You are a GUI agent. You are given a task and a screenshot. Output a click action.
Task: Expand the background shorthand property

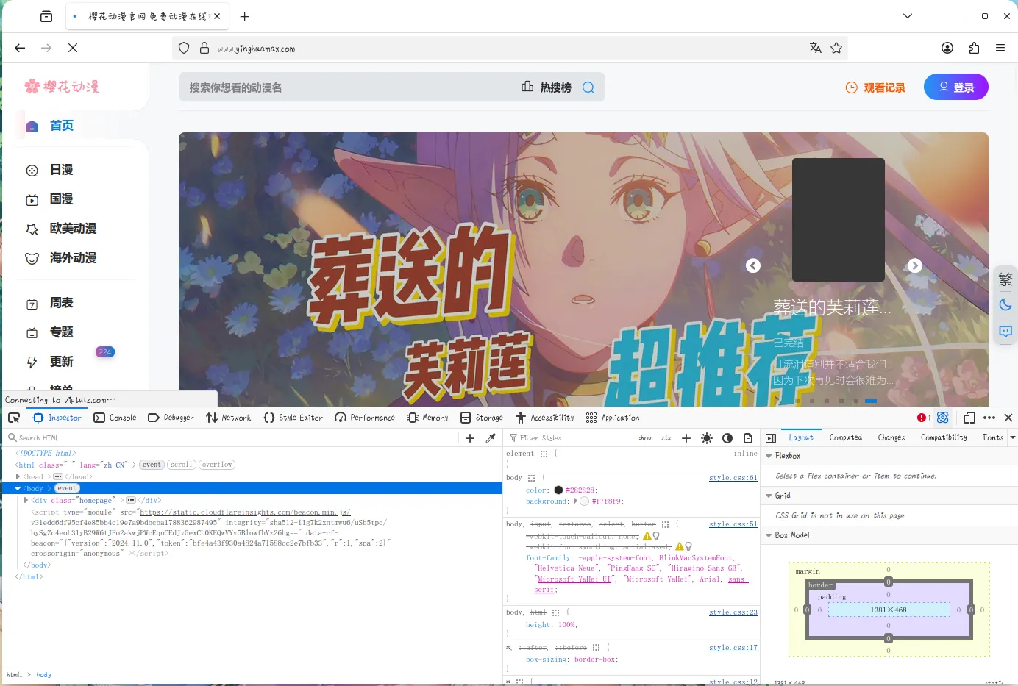click(575, 501)
